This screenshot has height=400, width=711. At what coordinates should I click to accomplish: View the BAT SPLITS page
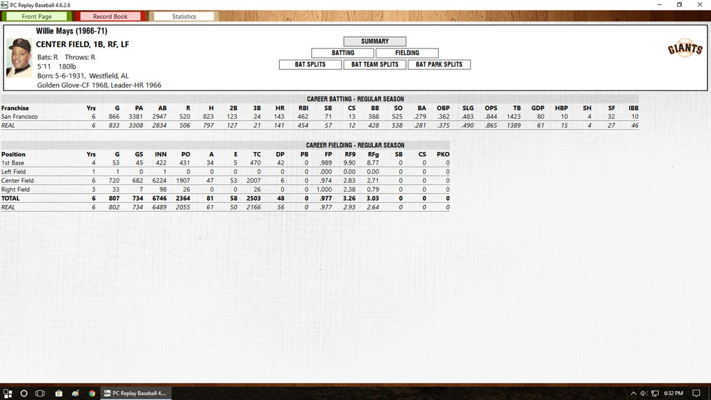[310, 65]
